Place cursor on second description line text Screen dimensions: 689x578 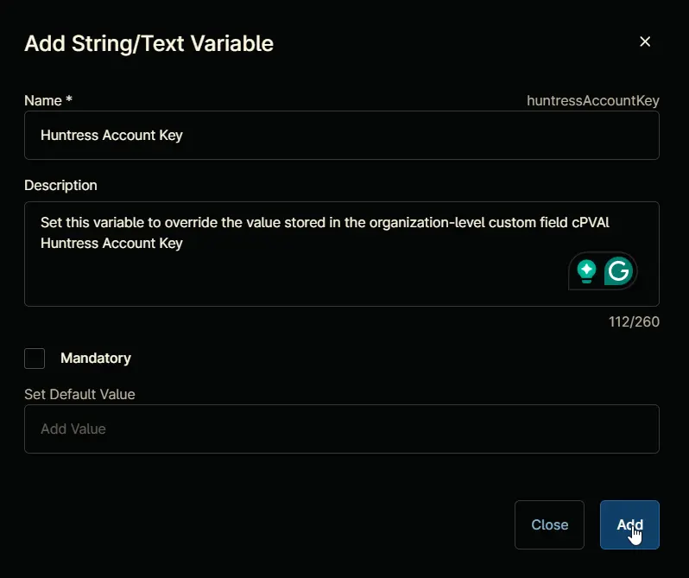(x=111, y=243)
